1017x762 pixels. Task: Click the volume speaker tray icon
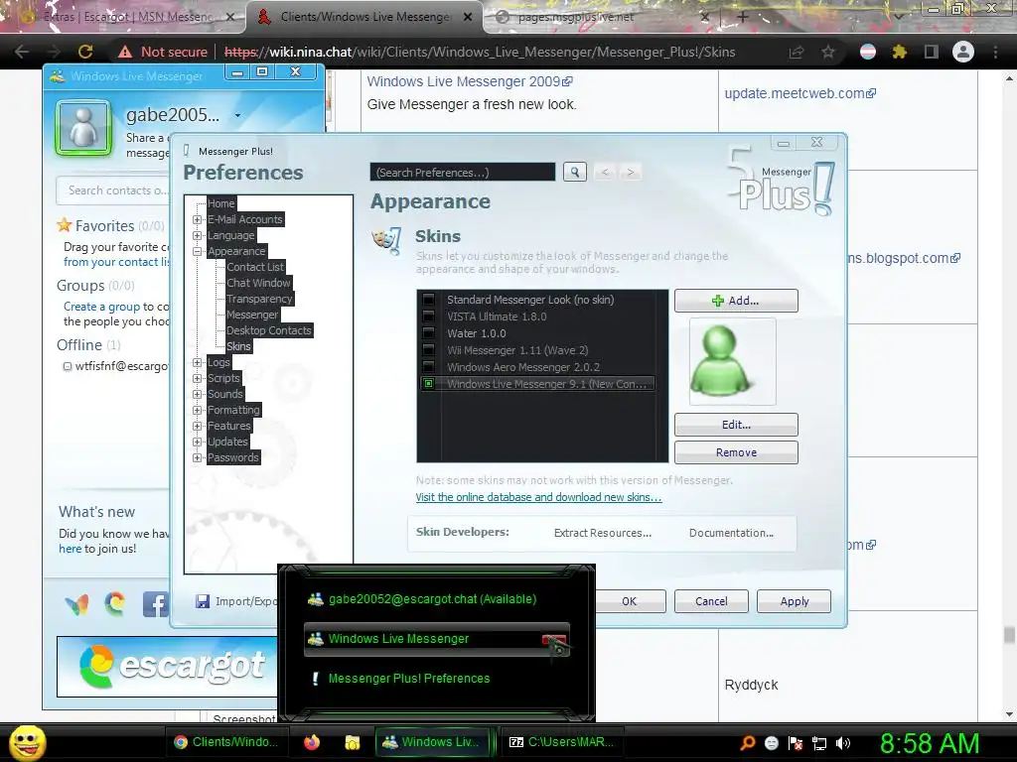843,743
